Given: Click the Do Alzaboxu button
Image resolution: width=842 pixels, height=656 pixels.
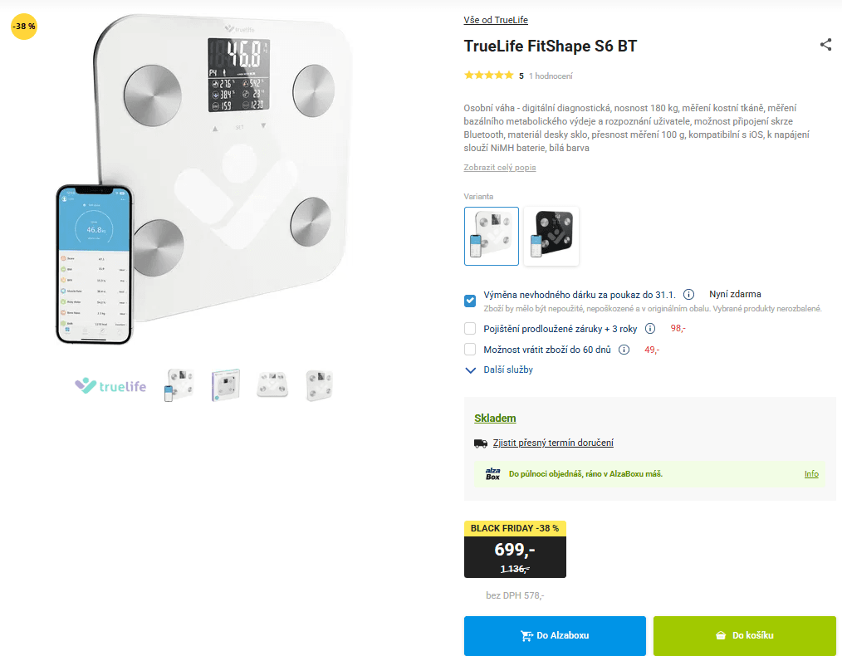Looking at the screenshot, I should (554, 635).
